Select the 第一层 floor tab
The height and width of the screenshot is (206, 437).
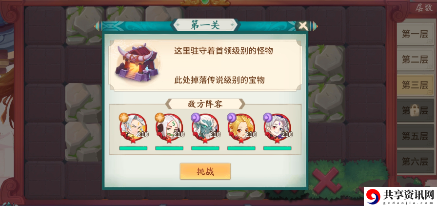tap(415, 34)
